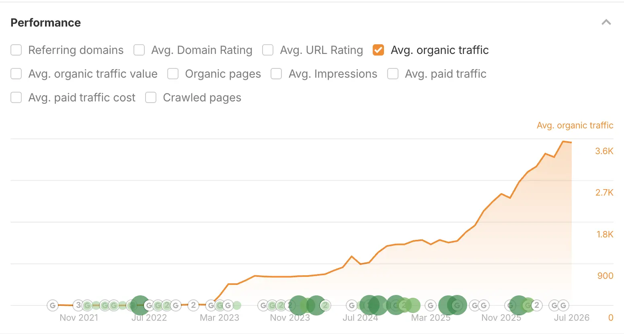Click the Avg. paid traffic cost label
This screenshot has height=334, width=624.
[x=82, y=98]
